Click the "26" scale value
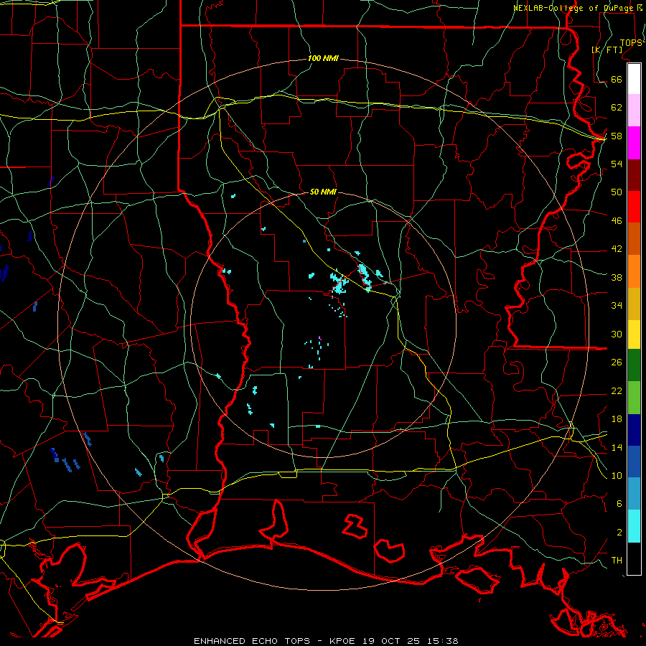646x646 pixels. tap(617, 362)
